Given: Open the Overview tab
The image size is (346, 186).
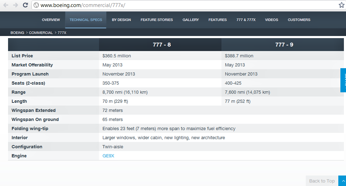Looking at the screenshot, I should click(51, 20).
